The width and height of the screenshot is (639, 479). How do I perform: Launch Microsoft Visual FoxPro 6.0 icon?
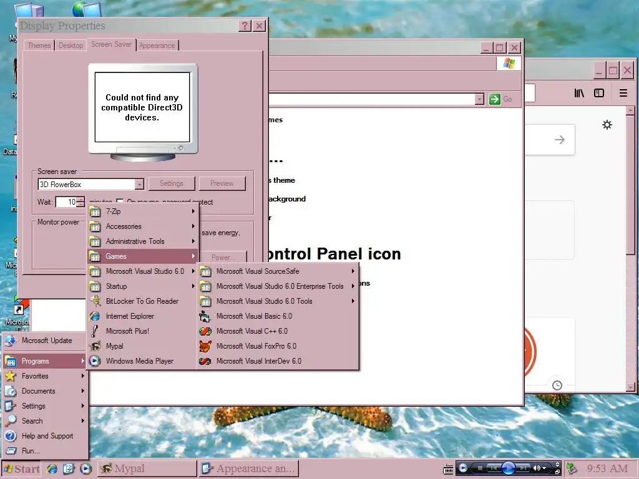click(x=205, y=346)
